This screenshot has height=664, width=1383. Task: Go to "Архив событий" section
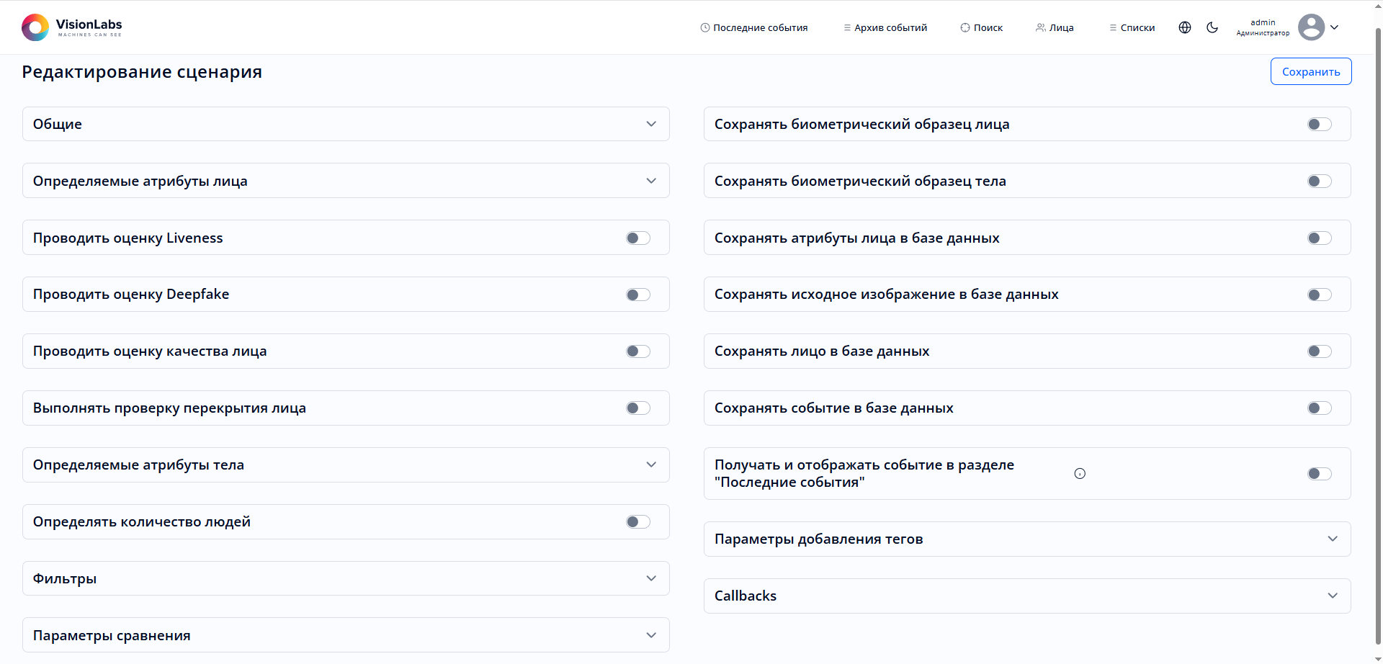pos(885,28)
